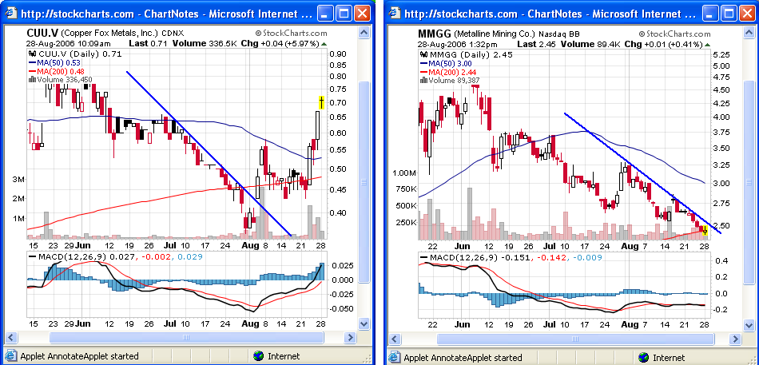The width and height of the screenshot is (759, 365).
Task: Click the applet status icon in right status bar
Action: coord(395,357)
